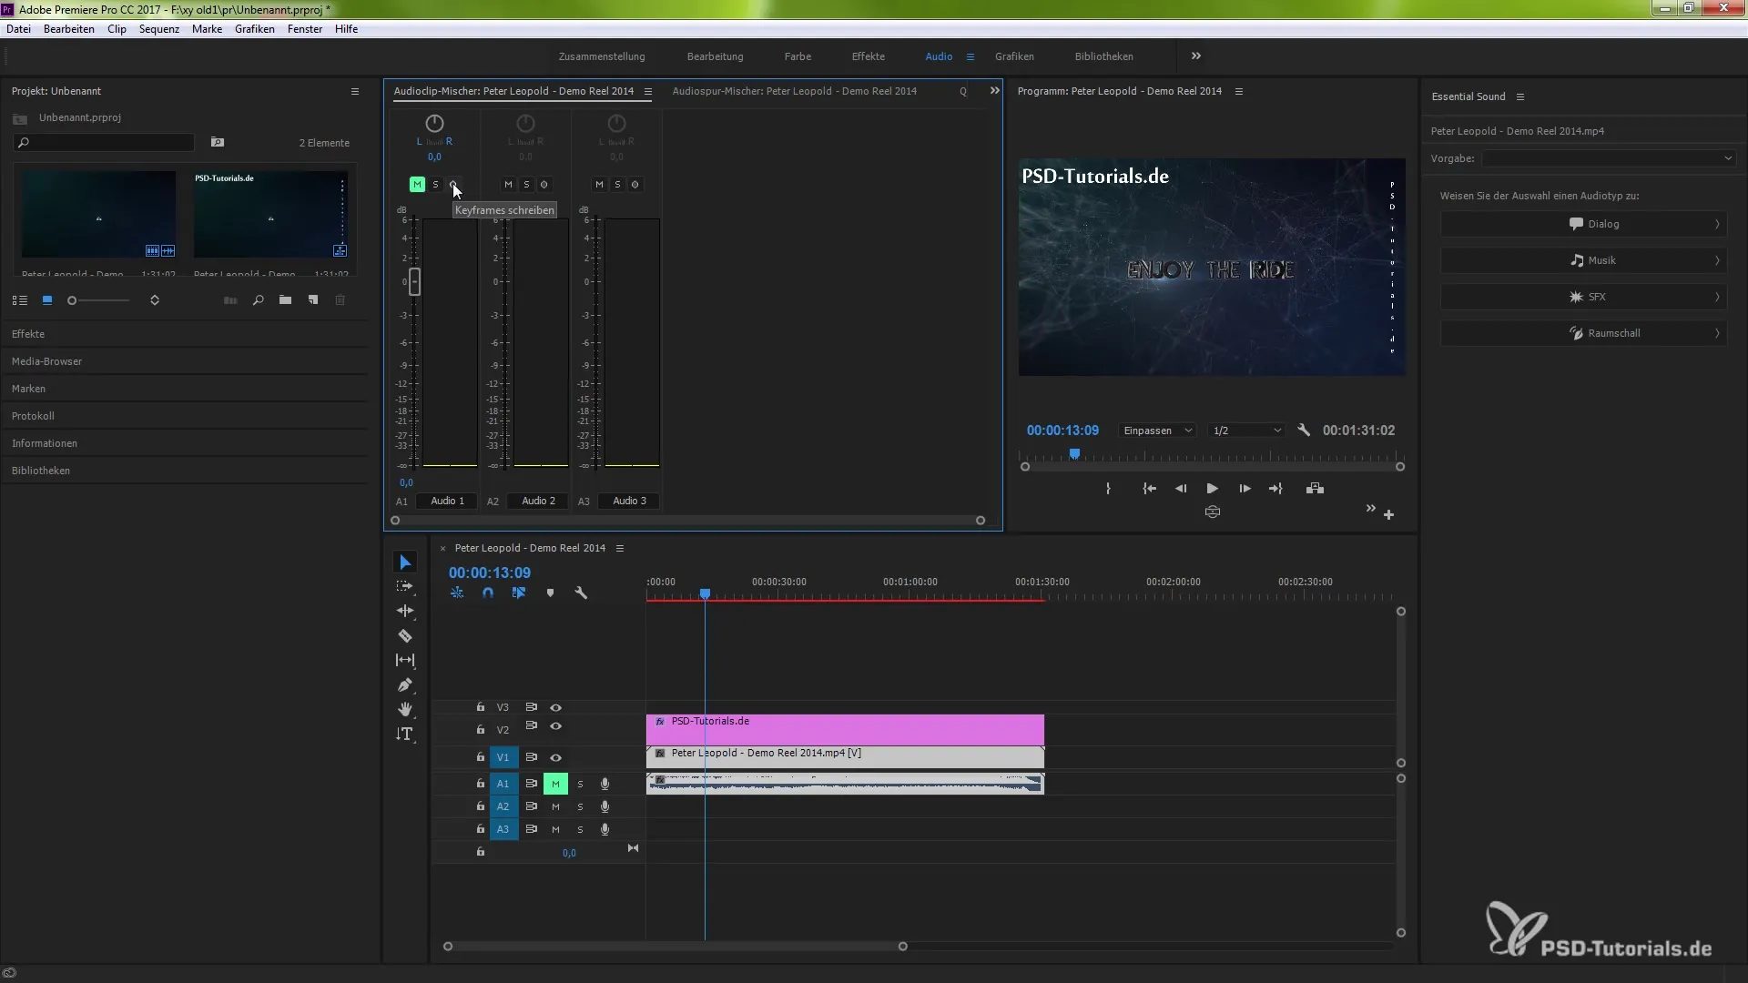Switch to the Grafiken workspace
This screenshot has height=983, width=1748.
coord(1014,56)
